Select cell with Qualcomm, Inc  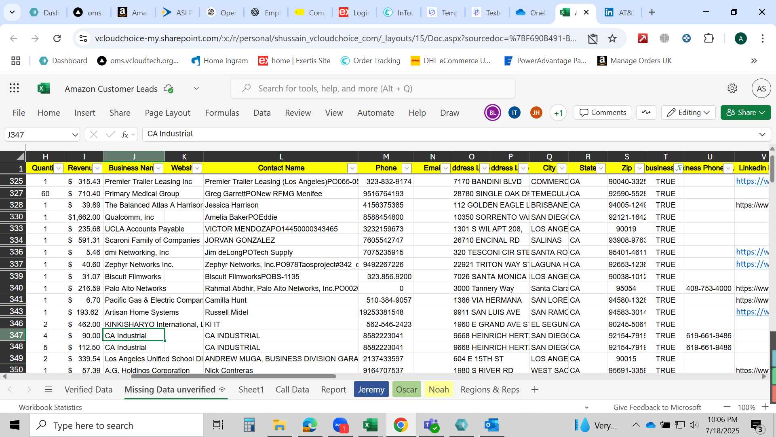(134, 217)
